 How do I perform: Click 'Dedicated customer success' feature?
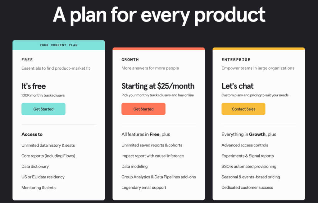point(247,187)
